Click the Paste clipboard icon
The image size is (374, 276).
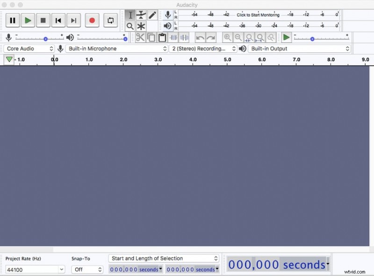(x=162, y=38)
